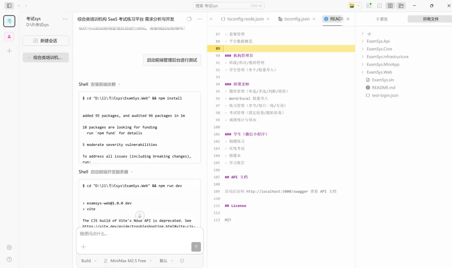This screenshot has height=268, width=452.
Task: Click the npm run dev command line
Action: click(x=132, y=186)
